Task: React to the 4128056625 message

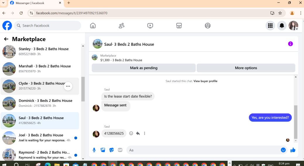Action: 131,133
